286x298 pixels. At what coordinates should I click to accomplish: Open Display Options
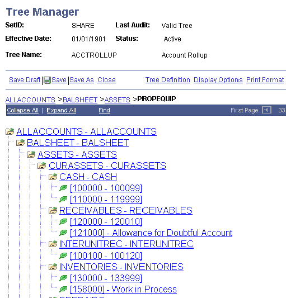click(x=218, y=80)
